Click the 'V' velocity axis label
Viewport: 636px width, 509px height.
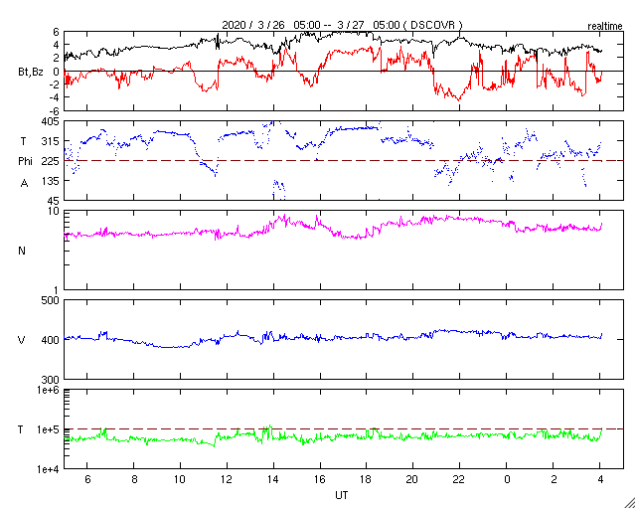22,340
